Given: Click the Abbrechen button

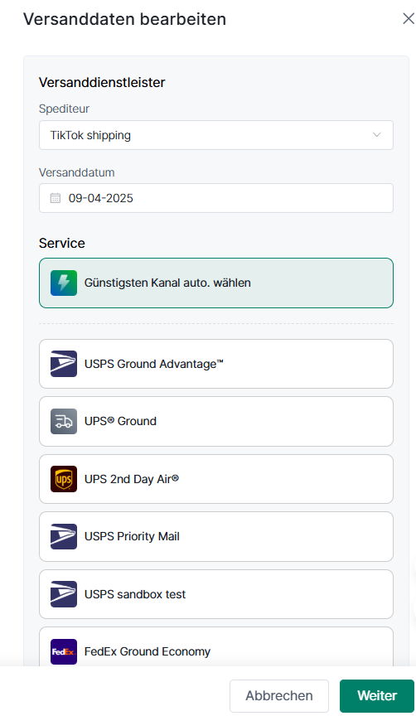Looking at the screenshot, I should coord(279,696).
